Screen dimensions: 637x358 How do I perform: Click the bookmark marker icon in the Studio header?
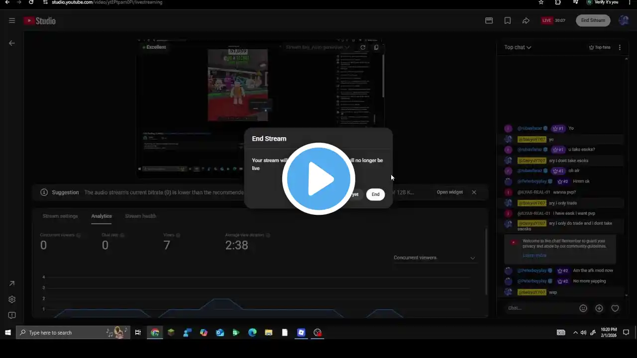(508, 20)
